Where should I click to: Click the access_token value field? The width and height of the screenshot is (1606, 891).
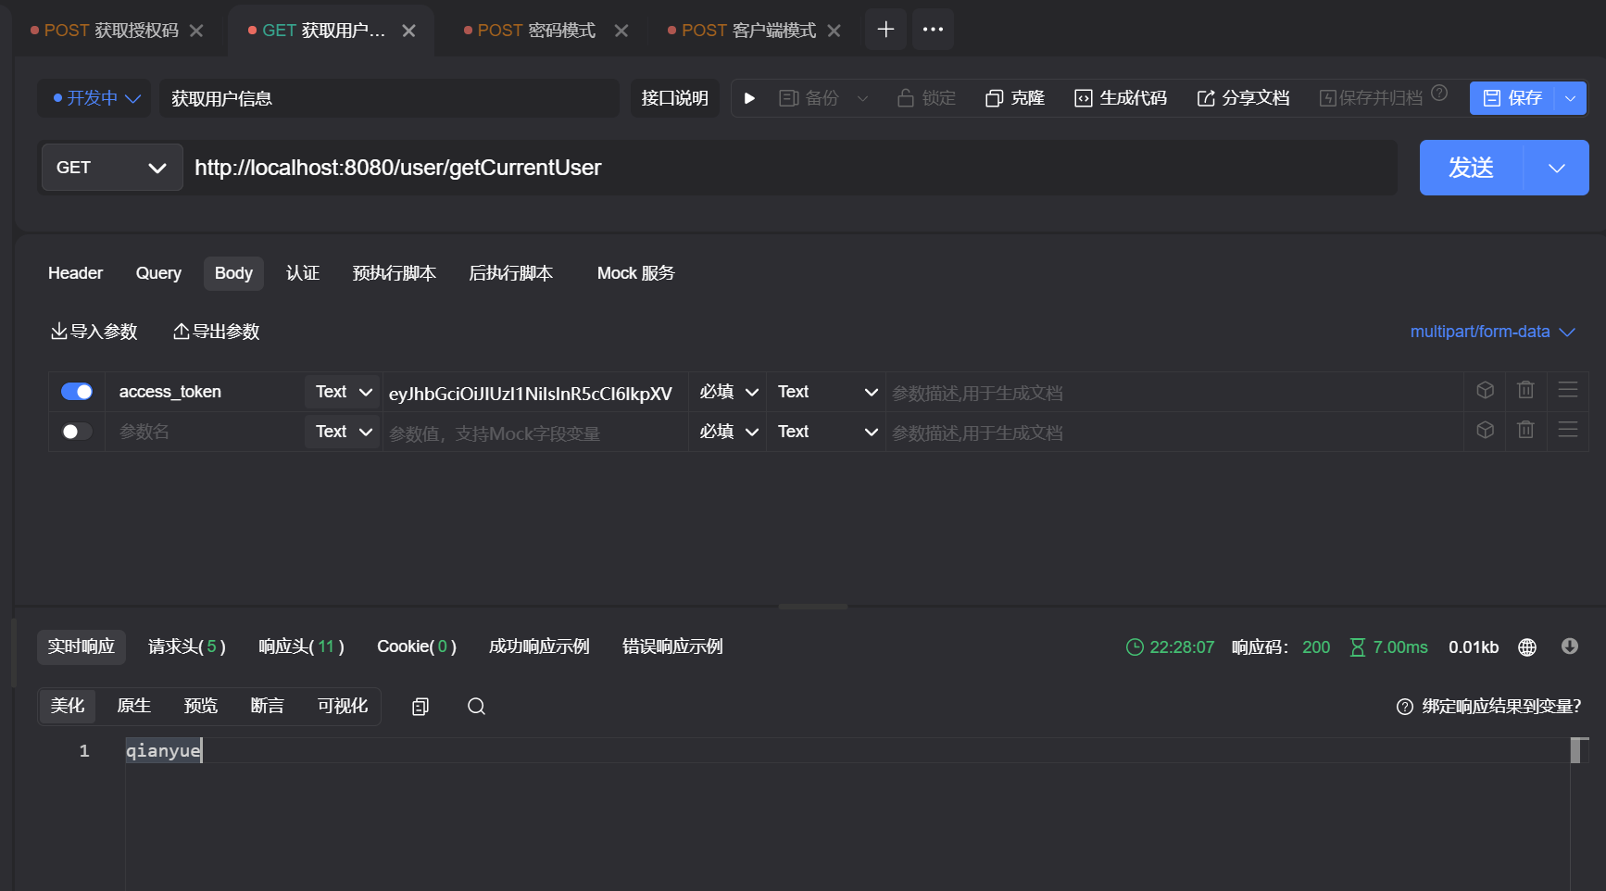pos(534,393)
